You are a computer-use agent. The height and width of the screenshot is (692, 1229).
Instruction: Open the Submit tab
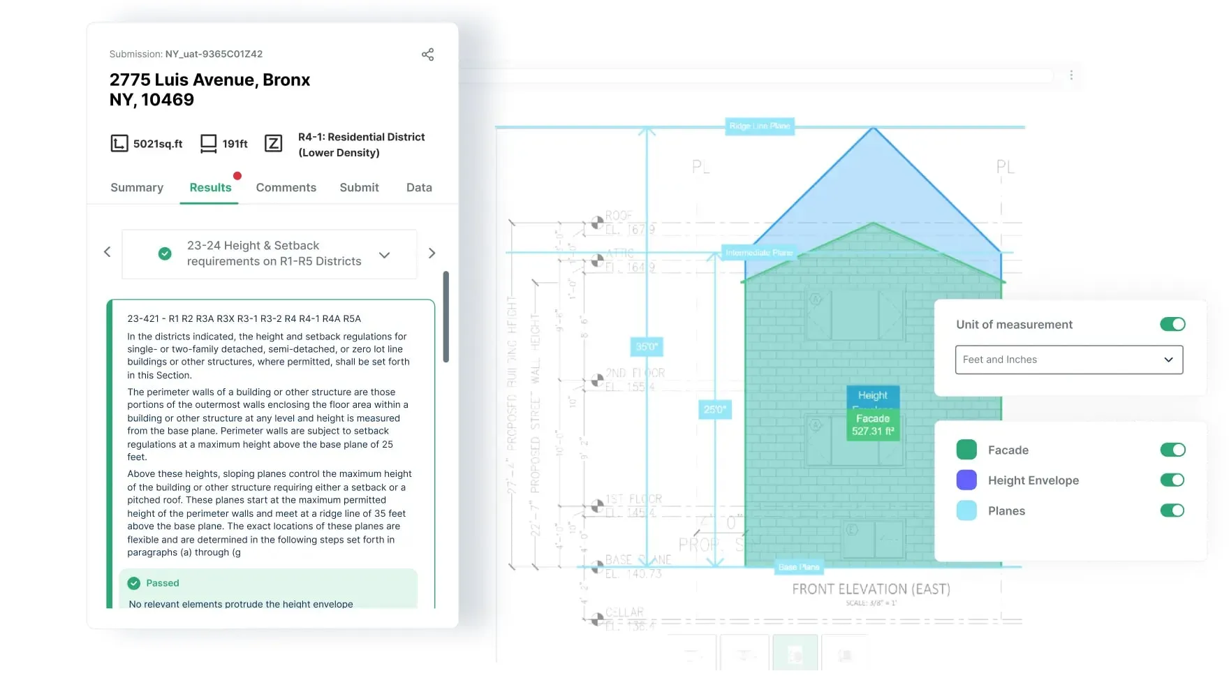(359, 187)
